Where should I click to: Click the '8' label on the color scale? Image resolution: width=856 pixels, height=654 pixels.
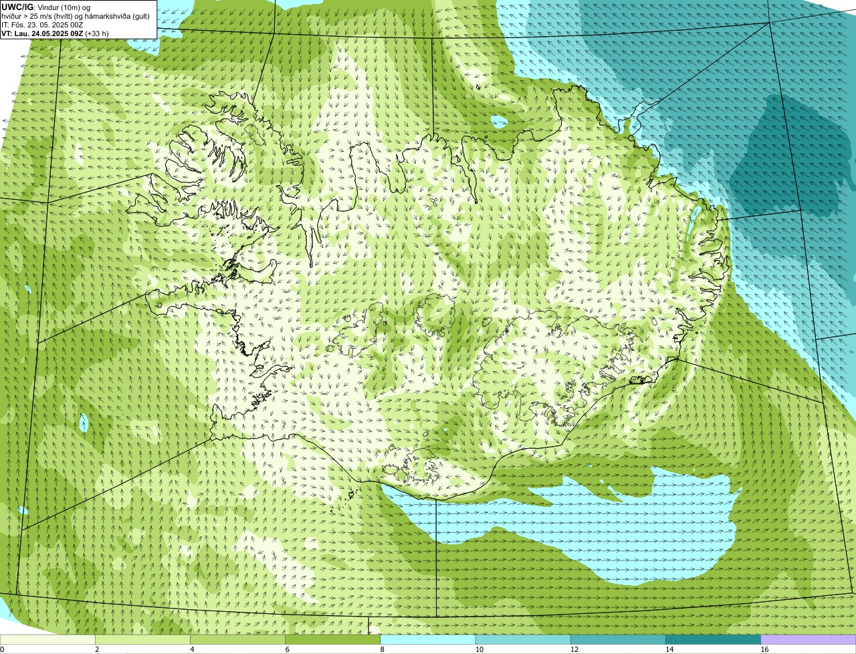(383, 649)
